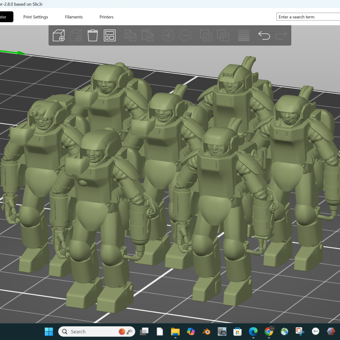The width and height of the screenshot is (340, 340).
Task: Click the Paste icon in the toolbar
Action: click(x=147, y=35)
